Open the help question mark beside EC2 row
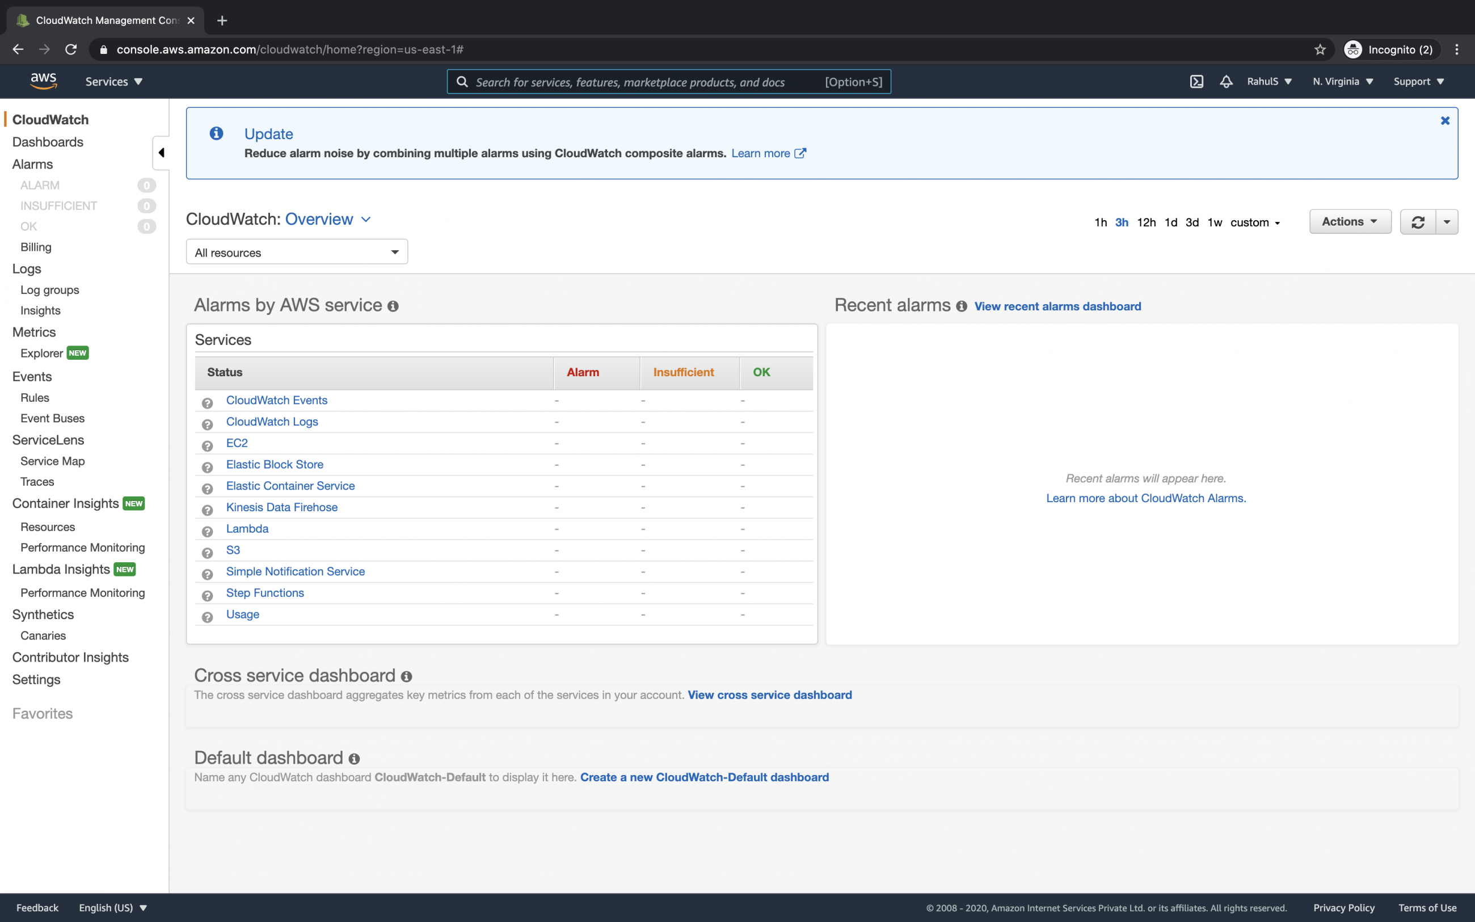1475x922 pixels. coord(207,446)
